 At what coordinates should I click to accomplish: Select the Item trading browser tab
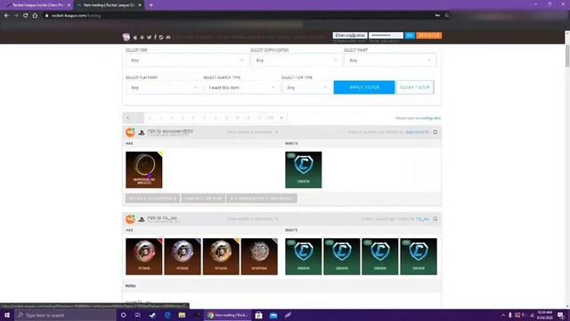click(x=109, y=5)
